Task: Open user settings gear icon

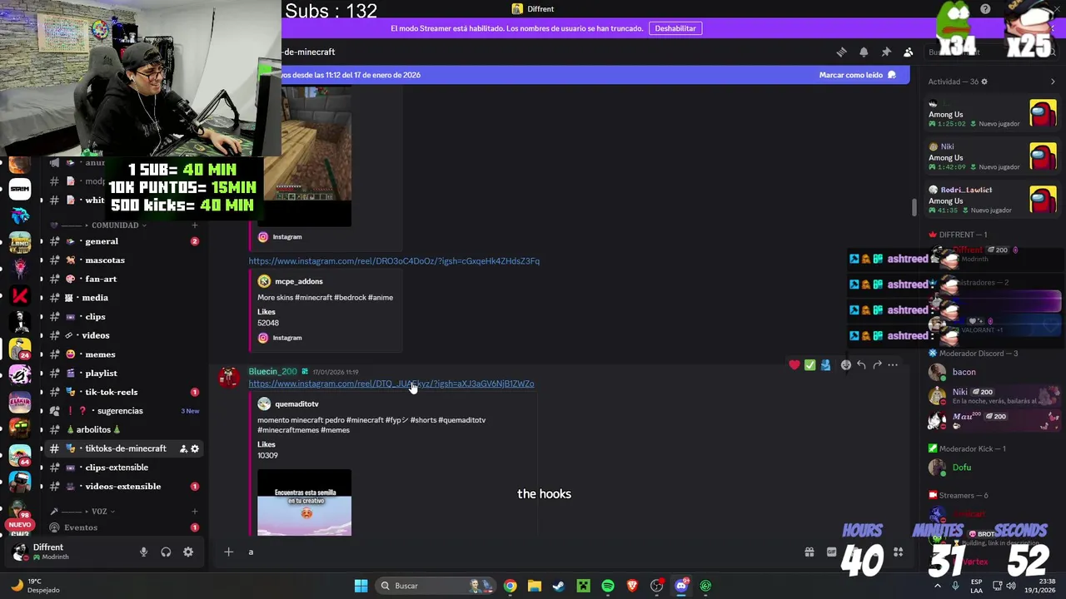Action: (x=188, y=552)
